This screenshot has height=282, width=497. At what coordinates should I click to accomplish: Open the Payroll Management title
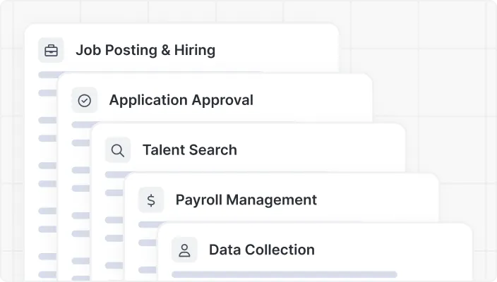click(246, 200)
